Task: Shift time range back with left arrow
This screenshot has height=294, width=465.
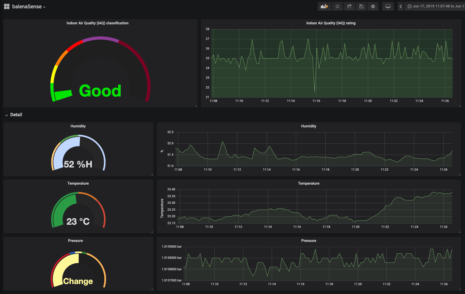Action: point(400,6)
